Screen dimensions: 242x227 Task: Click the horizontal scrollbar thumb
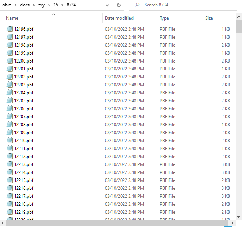pyautogui.click(x=117, y=223)
